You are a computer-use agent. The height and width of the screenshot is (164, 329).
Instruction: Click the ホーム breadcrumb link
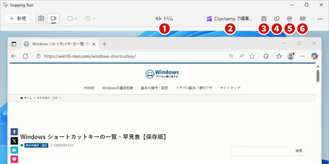click(x=26, y=98)
